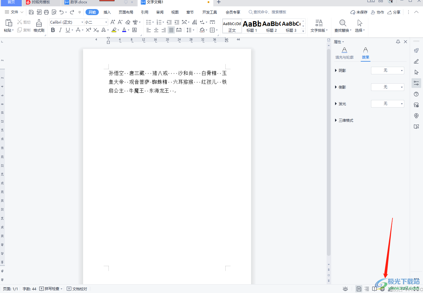The image size is (423, 293).
Task: Click the Paste (粘贴) clipboard icon
Action: click(9, 23)
